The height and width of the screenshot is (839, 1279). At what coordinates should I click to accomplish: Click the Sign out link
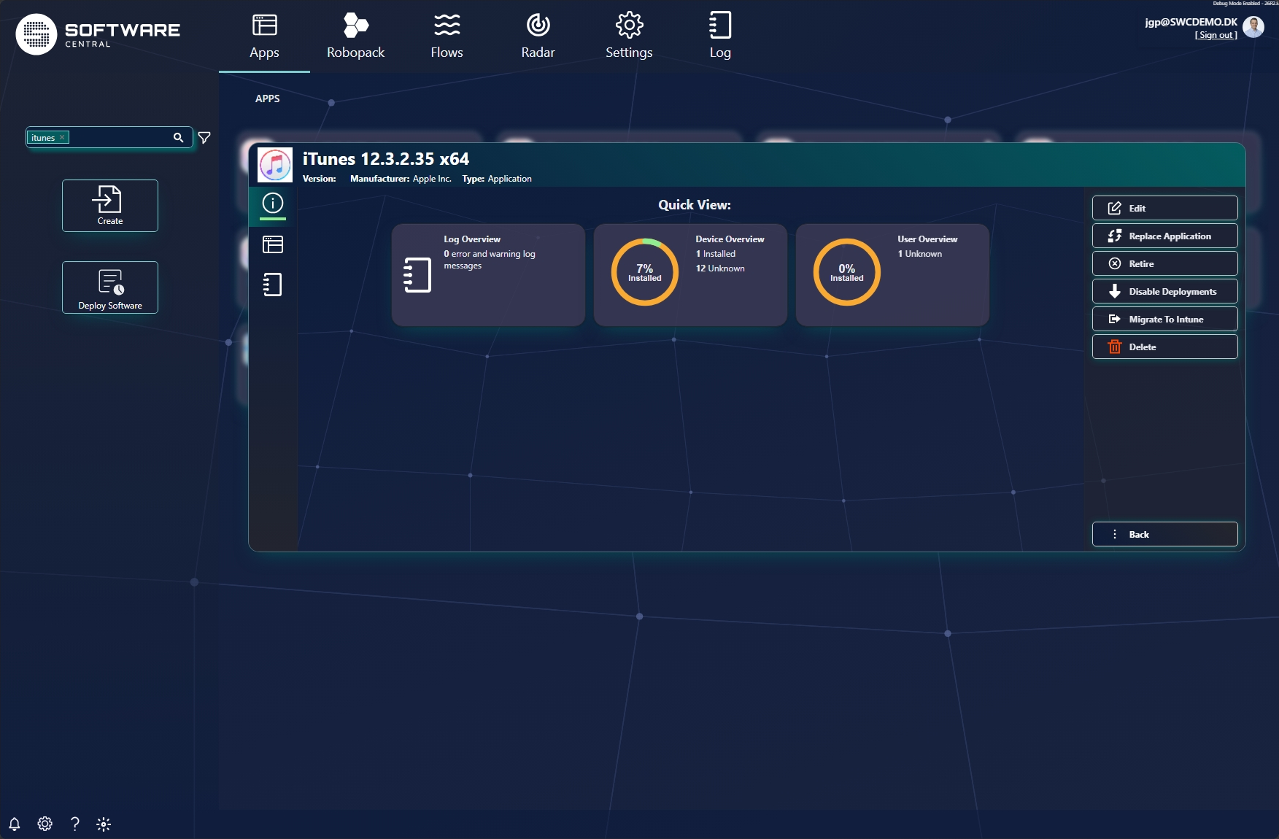pyautogui.click(x=1216, y=35)
